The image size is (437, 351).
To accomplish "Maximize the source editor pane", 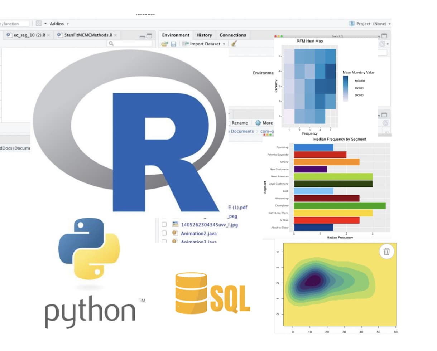I will pos(149,36).
